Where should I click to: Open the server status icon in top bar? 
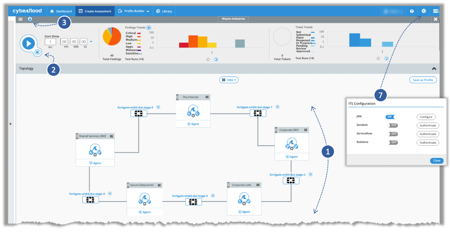(436, 11)
